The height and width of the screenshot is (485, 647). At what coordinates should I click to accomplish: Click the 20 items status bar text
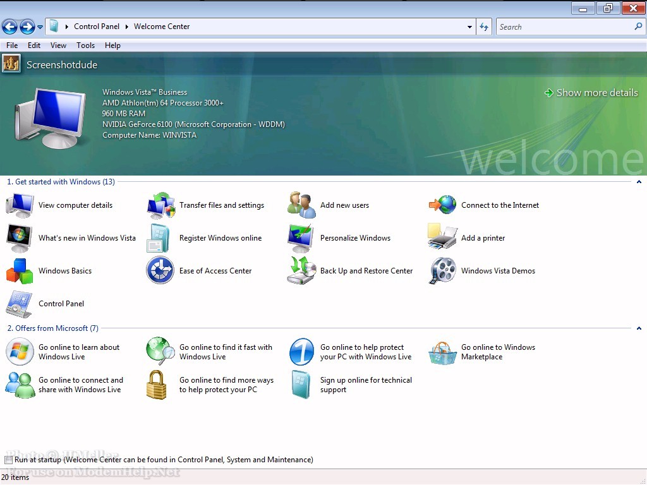(15, 477)
